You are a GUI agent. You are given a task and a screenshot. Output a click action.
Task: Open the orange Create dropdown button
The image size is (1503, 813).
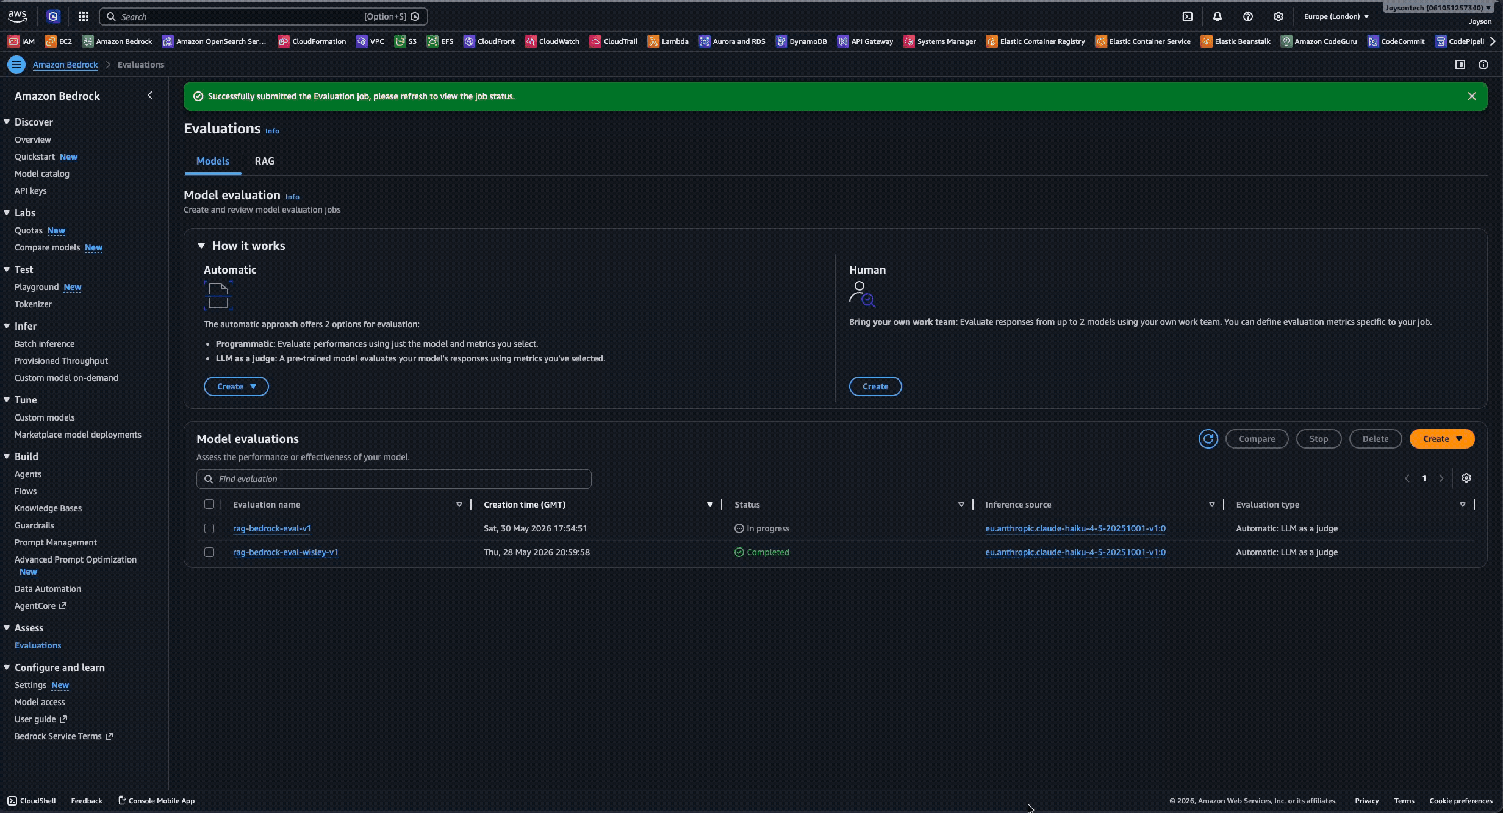pyautogui.click(x=1442, y=439)
